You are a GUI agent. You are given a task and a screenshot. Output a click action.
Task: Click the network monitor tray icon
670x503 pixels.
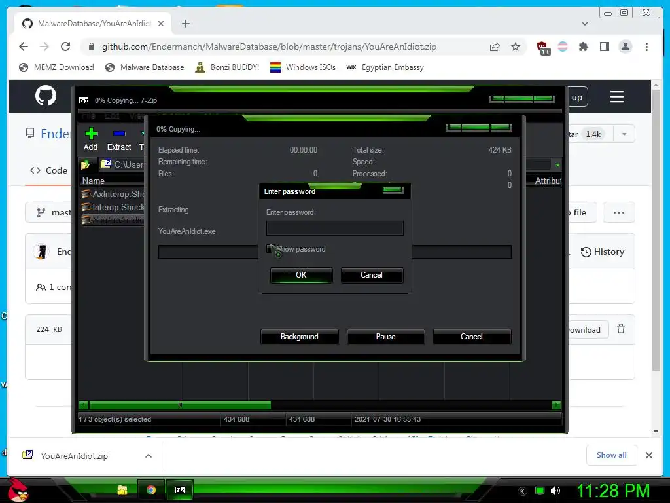click(x=540, y=491)
